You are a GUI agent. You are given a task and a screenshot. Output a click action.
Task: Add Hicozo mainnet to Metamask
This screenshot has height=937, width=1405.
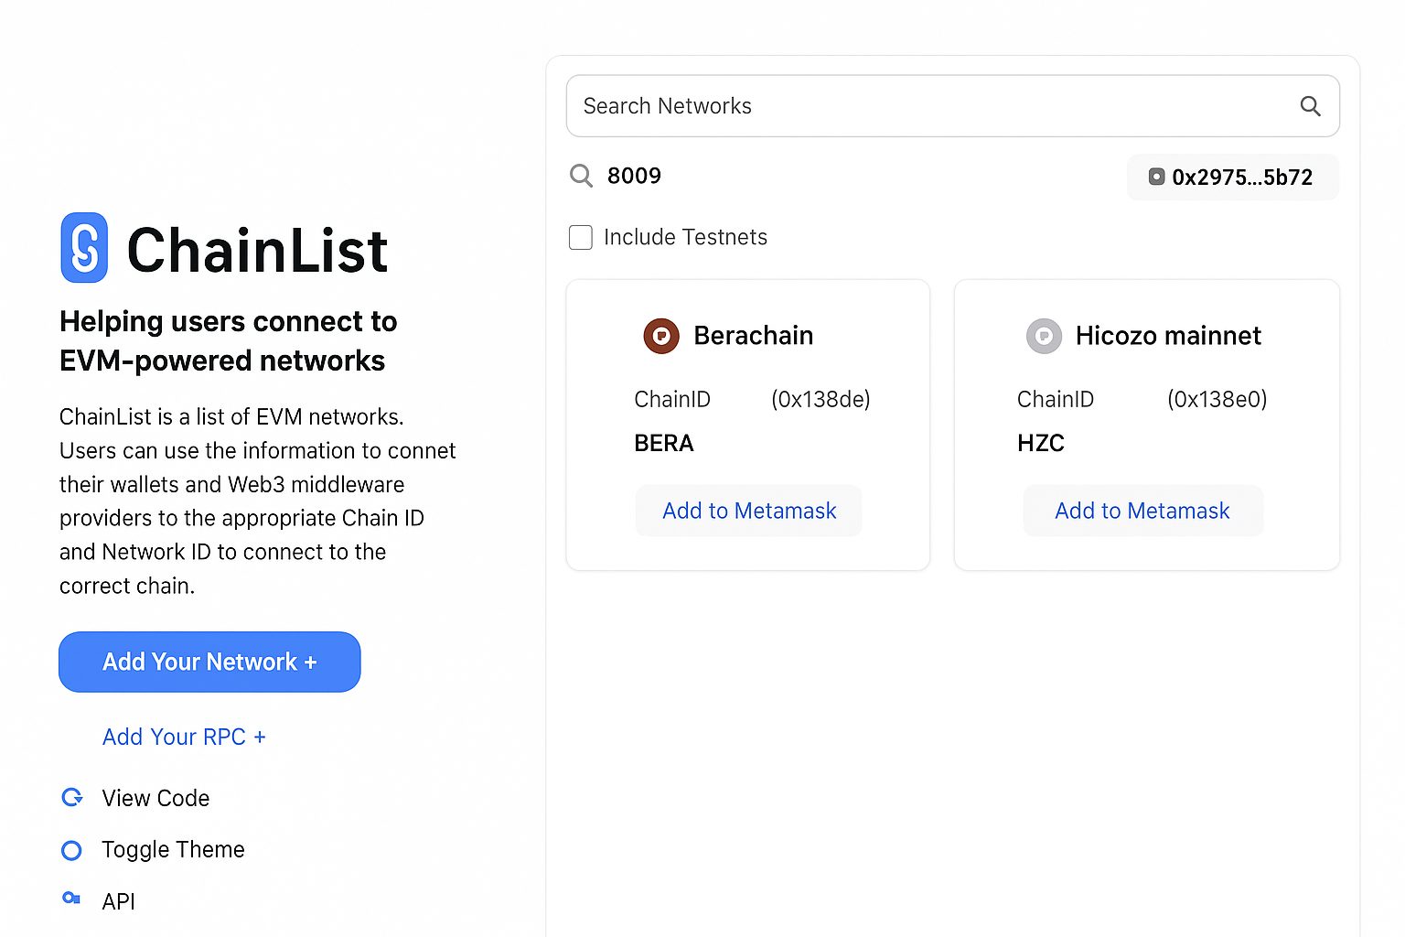pyautogui.click(x=1142, y=511)
